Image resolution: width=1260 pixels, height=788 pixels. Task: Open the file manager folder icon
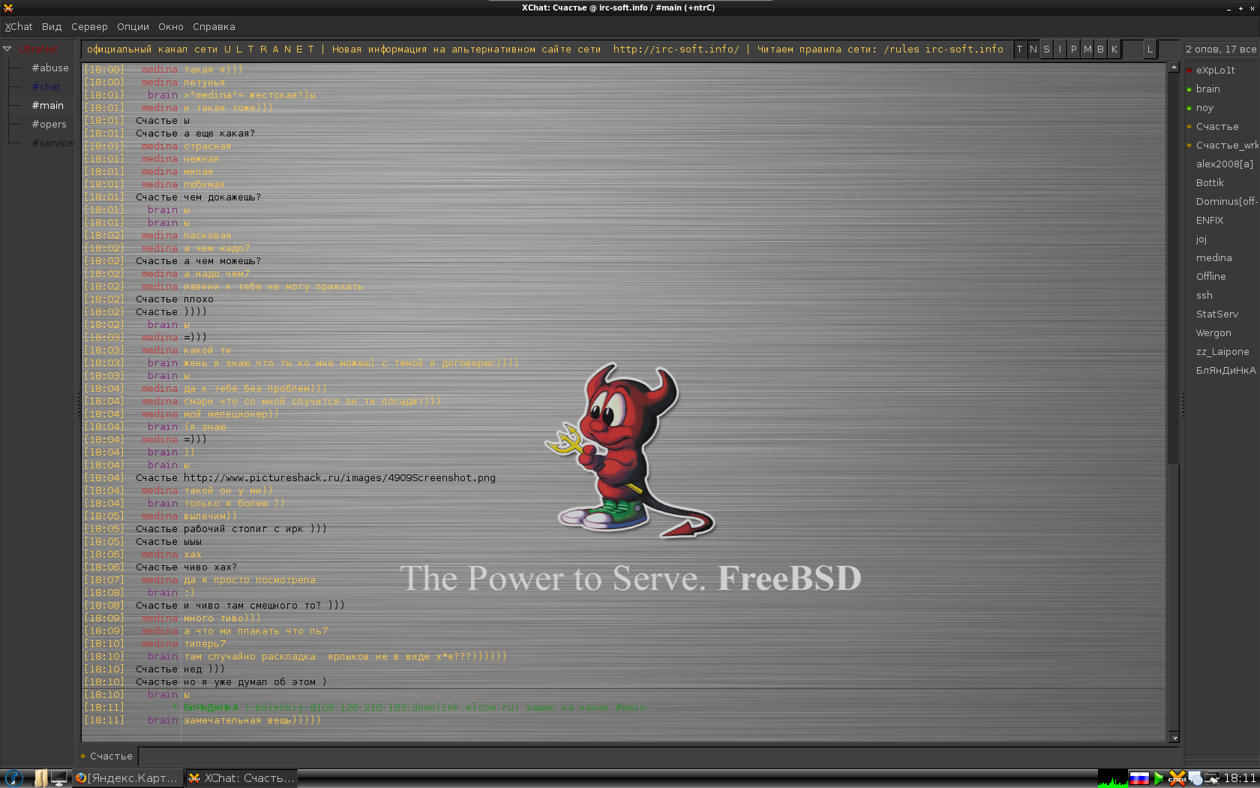pyautogui.click(x=40, y=778)
